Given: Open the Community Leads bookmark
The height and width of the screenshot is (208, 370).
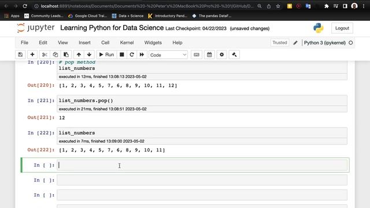Looking at the screenshot, I should tap(44, 16).
